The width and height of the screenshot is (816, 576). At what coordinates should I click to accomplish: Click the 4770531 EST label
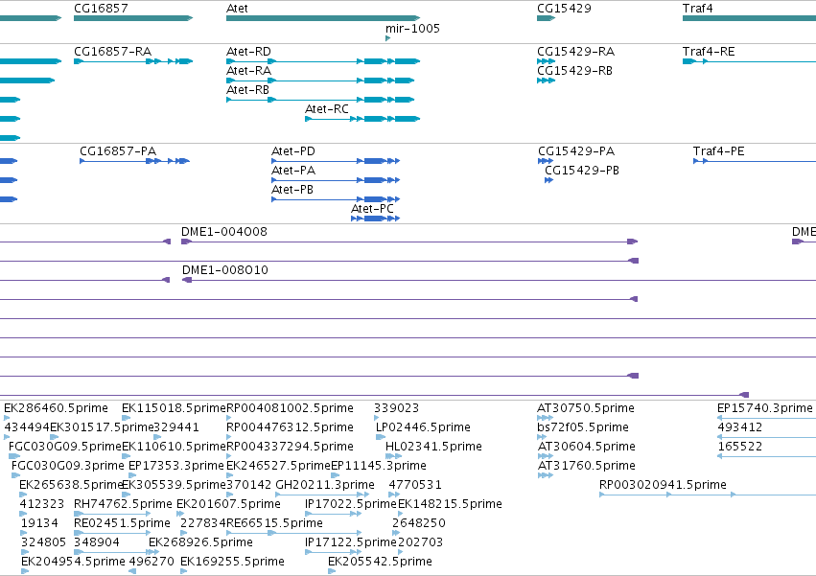click(x=415, y=485)
